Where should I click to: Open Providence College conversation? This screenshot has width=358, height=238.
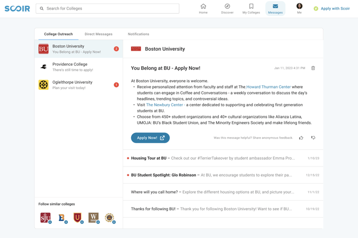pyautogui.click(x=79, y=67)
